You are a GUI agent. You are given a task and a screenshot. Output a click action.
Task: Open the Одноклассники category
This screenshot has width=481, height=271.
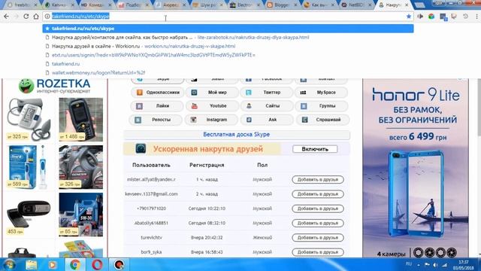coord(157,92)
